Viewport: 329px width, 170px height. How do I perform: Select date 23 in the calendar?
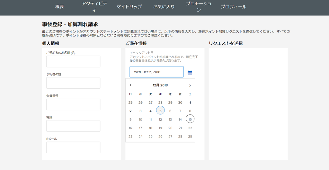130,137
